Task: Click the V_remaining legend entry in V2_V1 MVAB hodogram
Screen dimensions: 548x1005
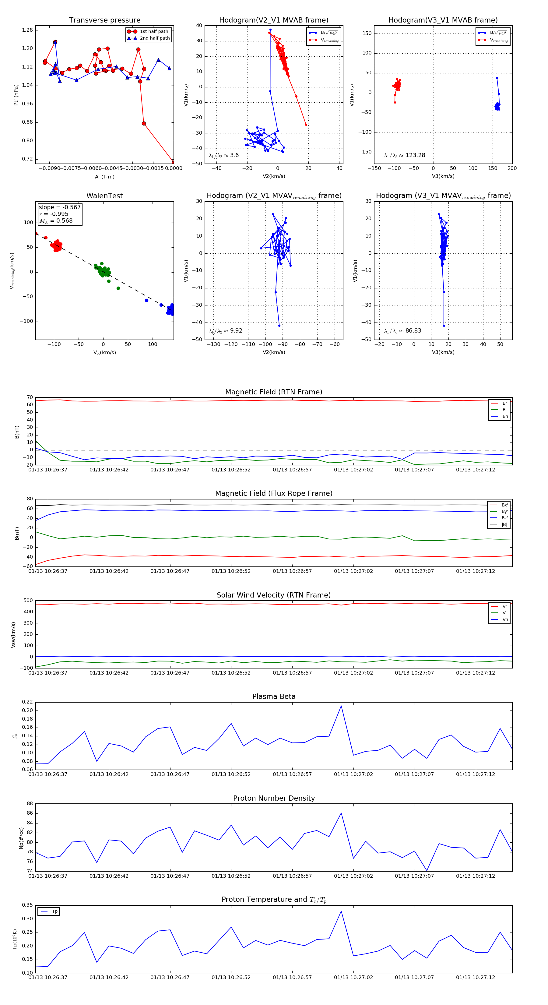Action: (x=324, y=40)
